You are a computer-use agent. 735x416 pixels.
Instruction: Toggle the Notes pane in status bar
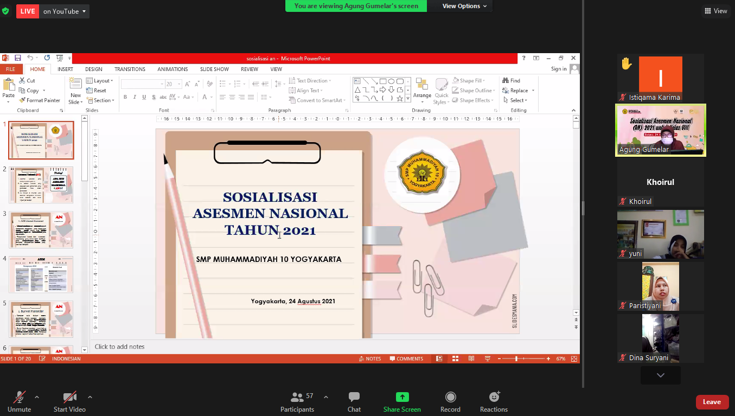[x=370, y=359]
